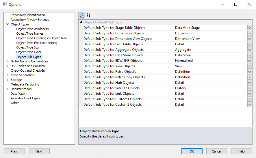Click the Categorized view toolbar icon
The image size is (256, 158).
82,15
